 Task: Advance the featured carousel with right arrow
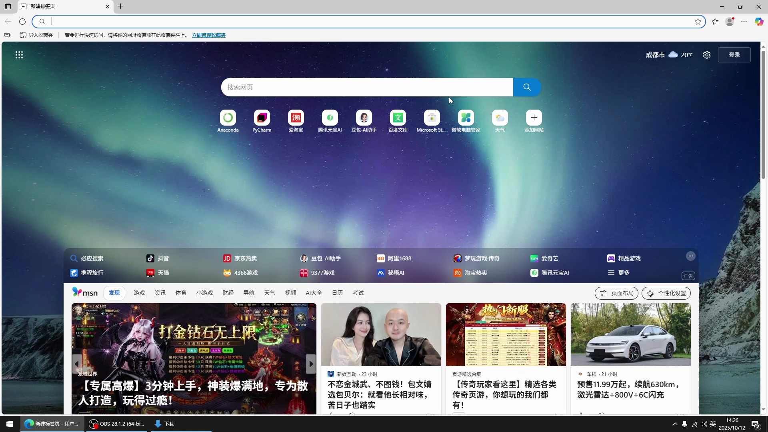point(311,364)
